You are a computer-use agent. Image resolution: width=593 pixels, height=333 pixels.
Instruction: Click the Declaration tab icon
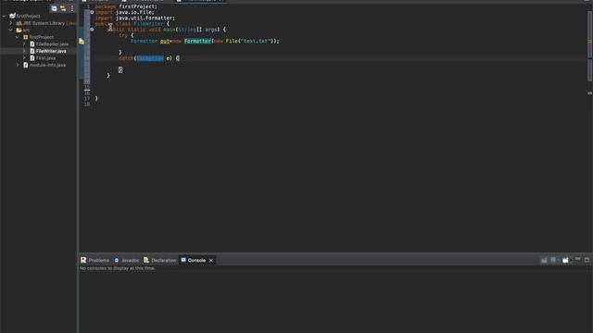point(146,260)
